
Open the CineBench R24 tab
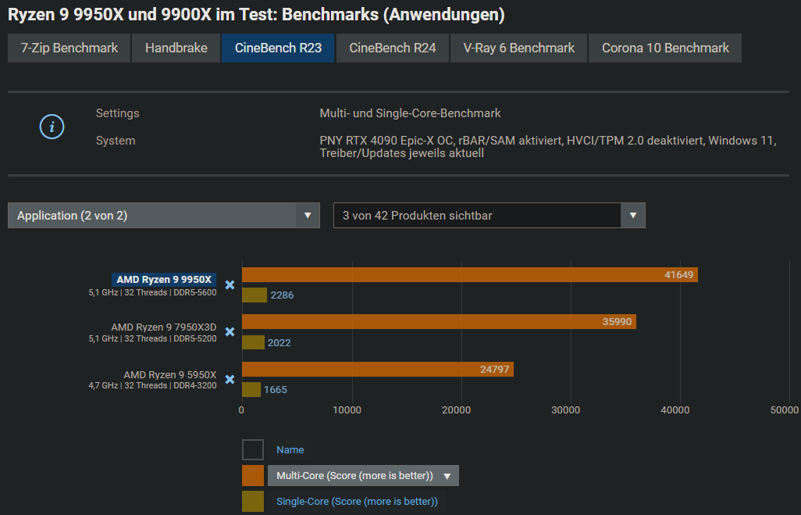click(x=393, y=48)
